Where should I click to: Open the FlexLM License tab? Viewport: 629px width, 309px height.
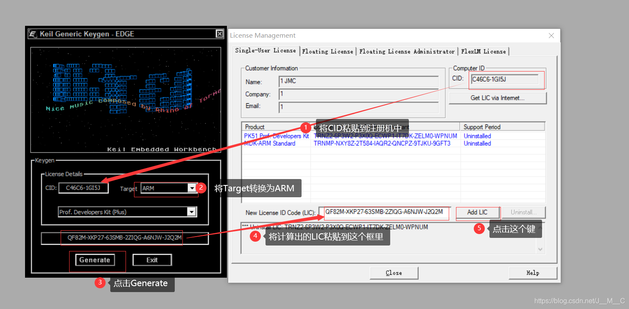pyautogui.click(x=484, y=51)
